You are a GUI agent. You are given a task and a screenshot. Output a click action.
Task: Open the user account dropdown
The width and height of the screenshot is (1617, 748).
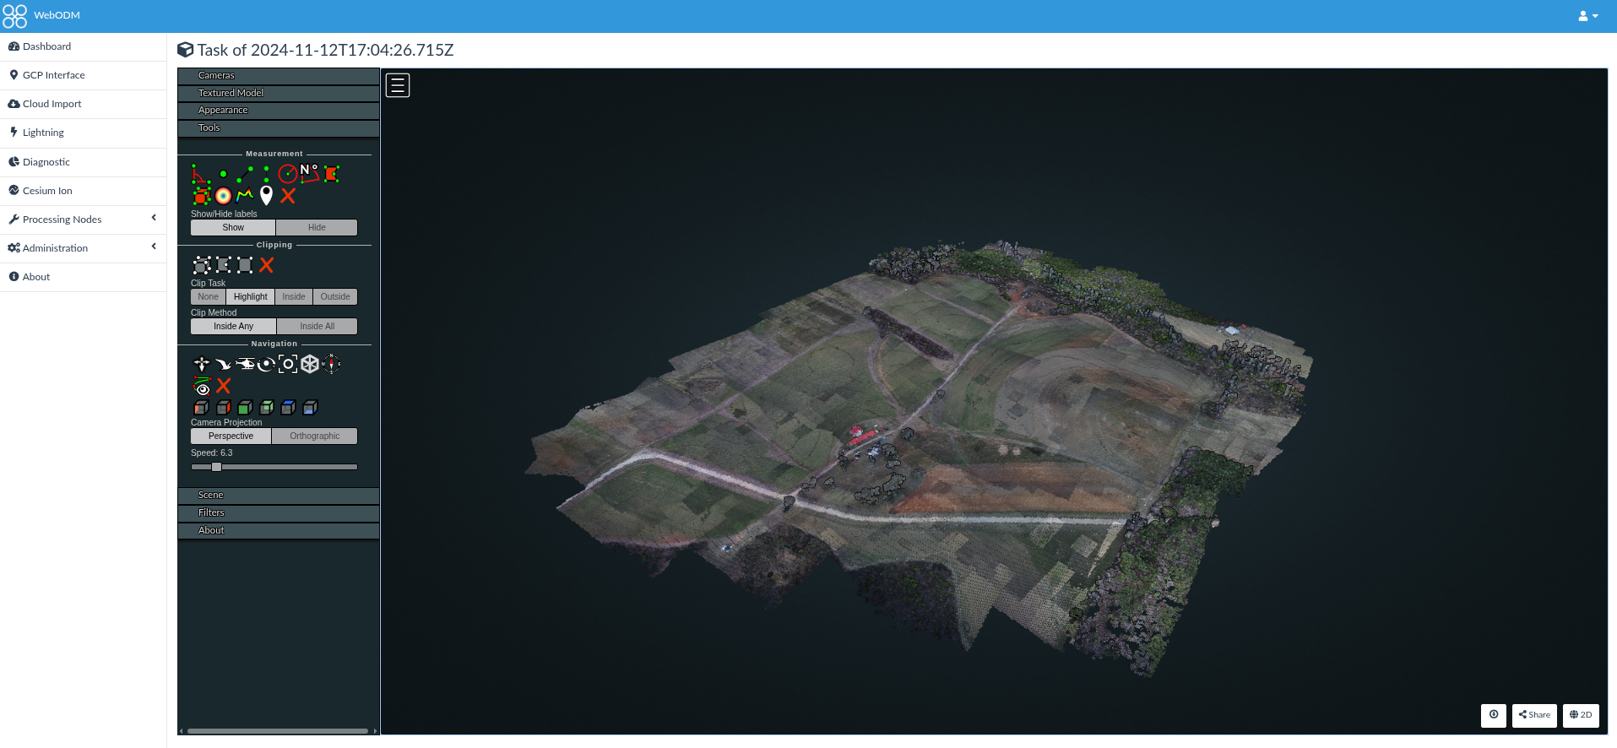click(1587, 16)
